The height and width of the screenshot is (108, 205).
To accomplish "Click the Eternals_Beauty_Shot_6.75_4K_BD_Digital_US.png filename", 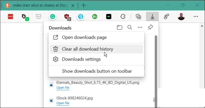I will pyautogui.click(x=98, y=82).
